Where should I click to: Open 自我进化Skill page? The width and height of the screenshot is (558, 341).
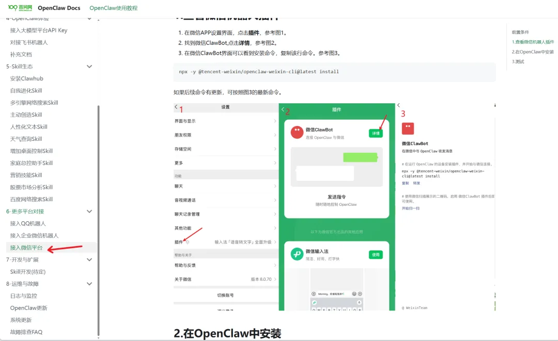click(x=26, y=91)
